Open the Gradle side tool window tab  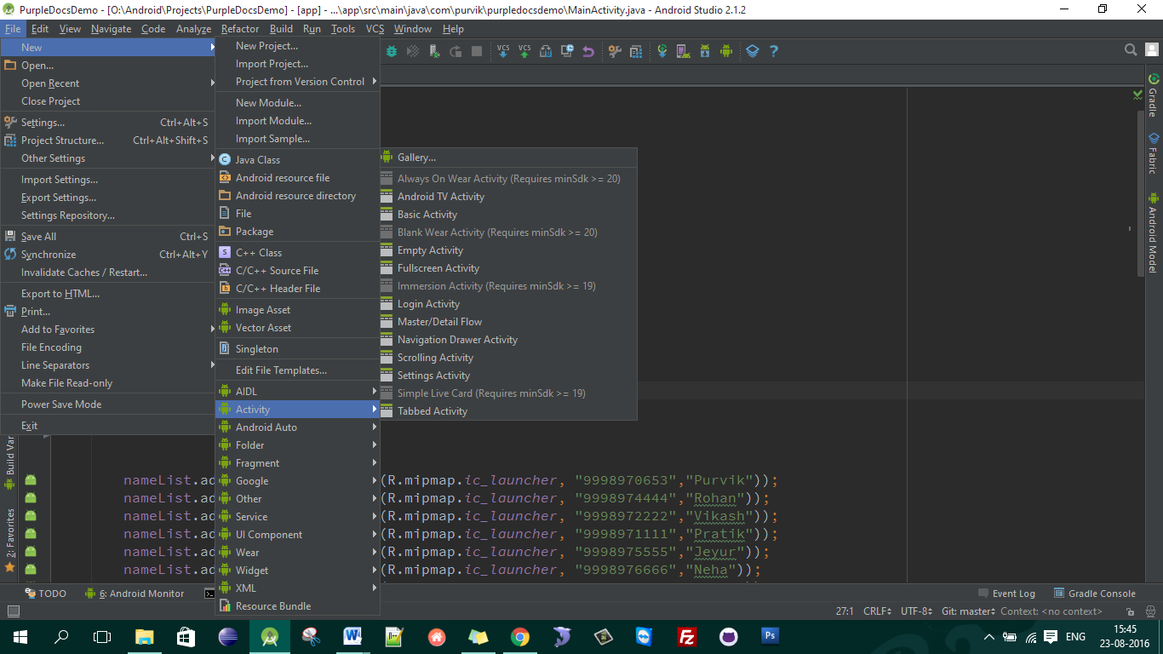point(1153,95)
